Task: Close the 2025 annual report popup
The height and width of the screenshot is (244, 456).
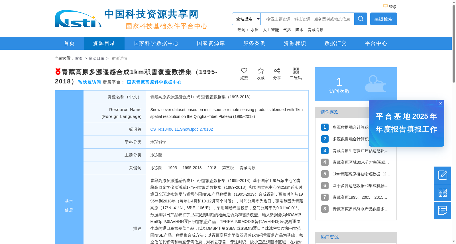Action: coord(440,103)
